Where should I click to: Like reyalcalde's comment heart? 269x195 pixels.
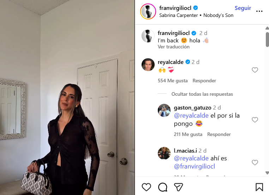click(255, 70)
